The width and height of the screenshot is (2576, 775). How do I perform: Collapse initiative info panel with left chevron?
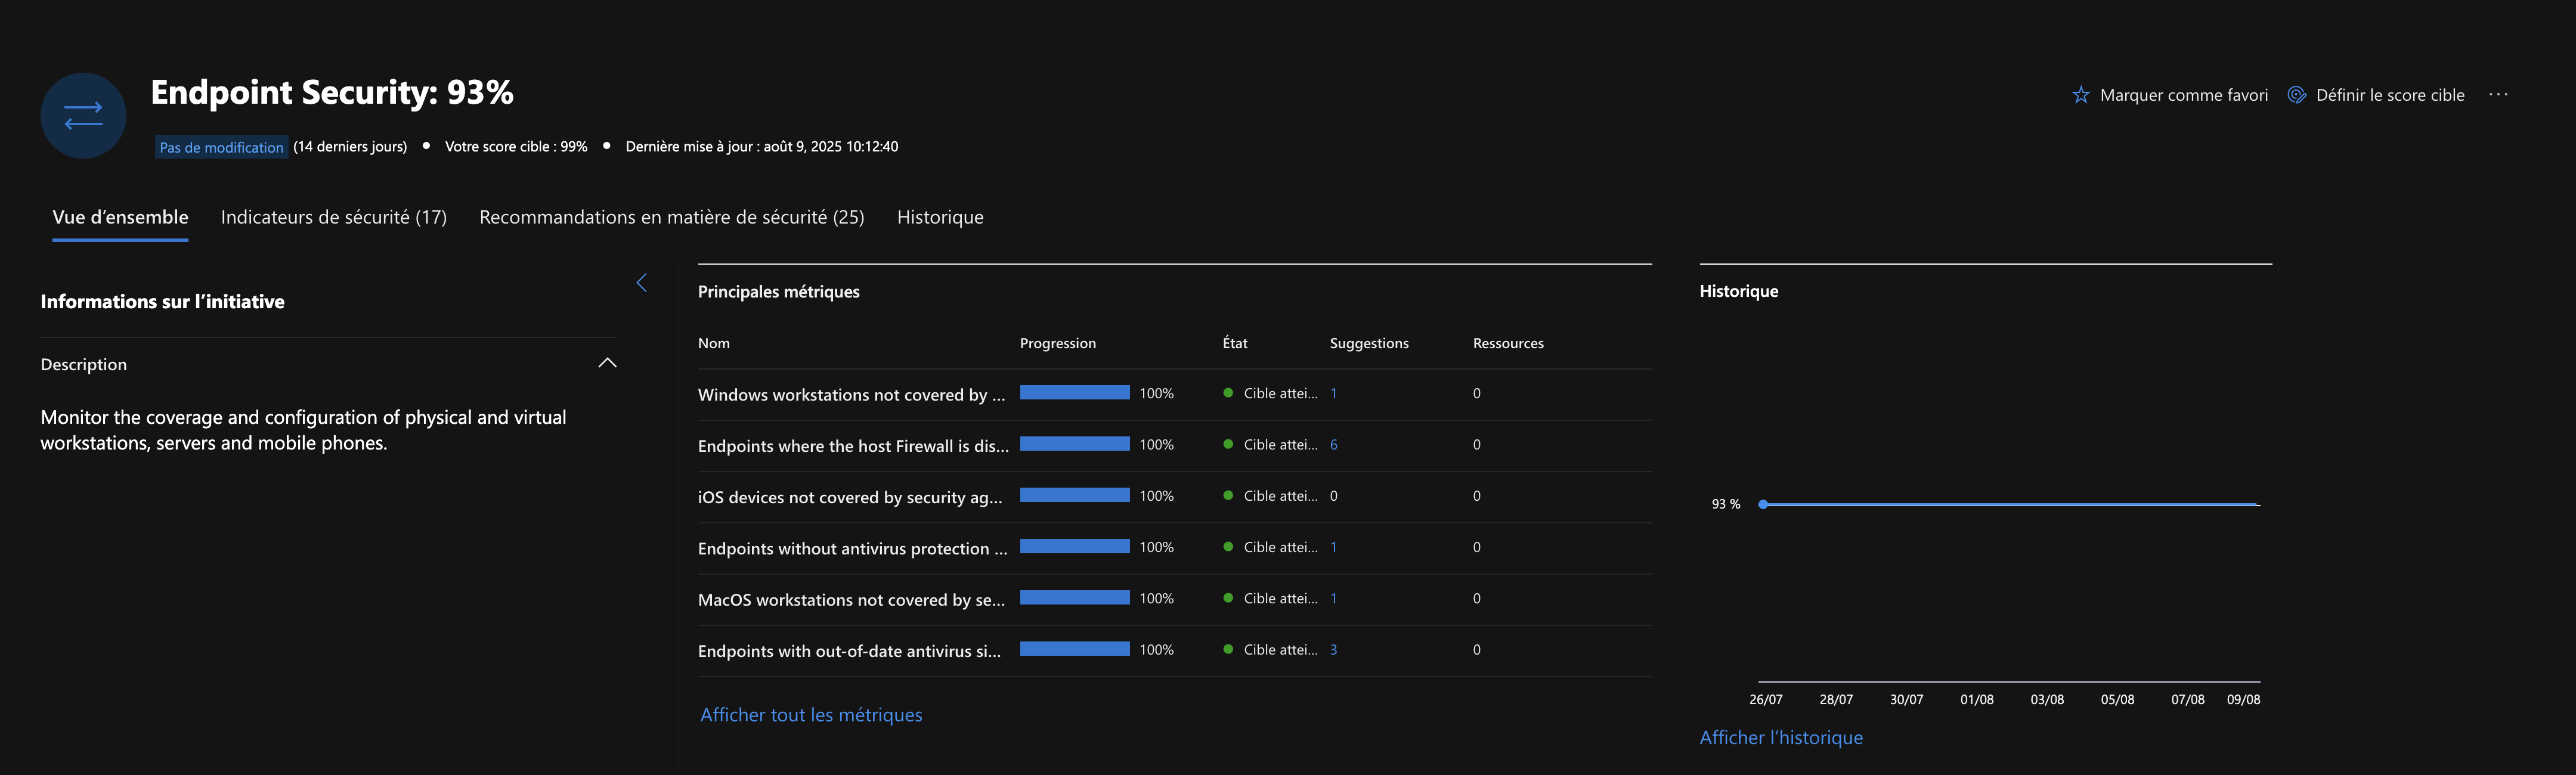tap(642, 283)
